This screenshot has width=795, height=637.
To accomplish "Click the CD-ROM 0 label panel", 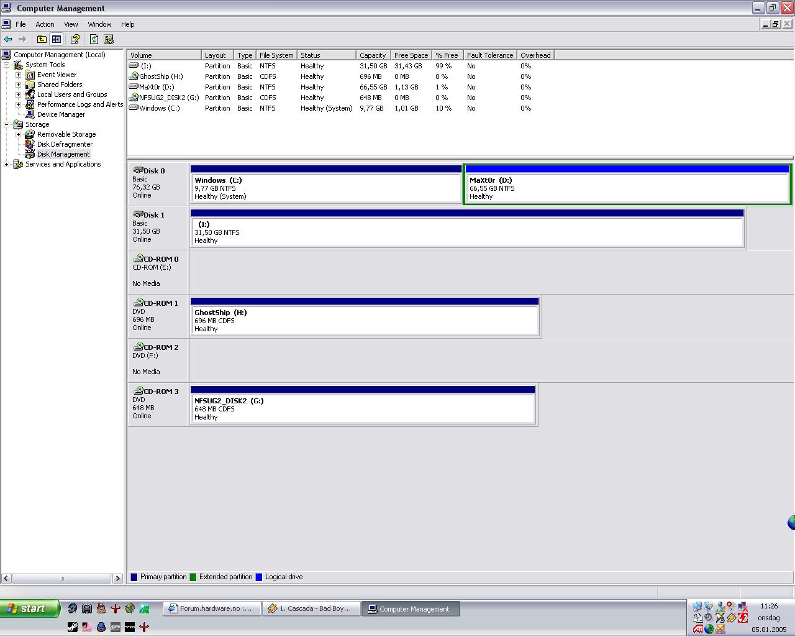I will pyautogui.click(x=158, y=272).
